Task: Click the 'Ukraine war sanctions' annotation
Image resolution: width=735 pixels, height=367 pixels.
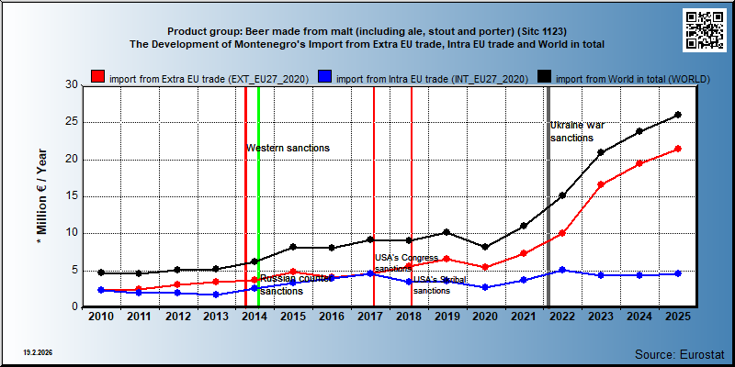Action: click(x=577, y=131)
